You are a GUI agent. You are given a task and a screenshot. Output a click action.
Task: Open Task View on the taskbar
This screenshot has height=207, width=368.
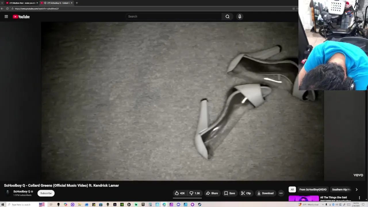[51, 204]
